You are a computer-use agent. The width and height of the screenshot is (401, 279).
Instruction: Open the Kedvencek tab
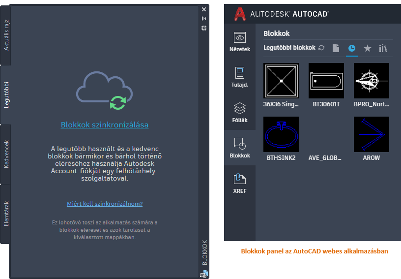point(5,155)
